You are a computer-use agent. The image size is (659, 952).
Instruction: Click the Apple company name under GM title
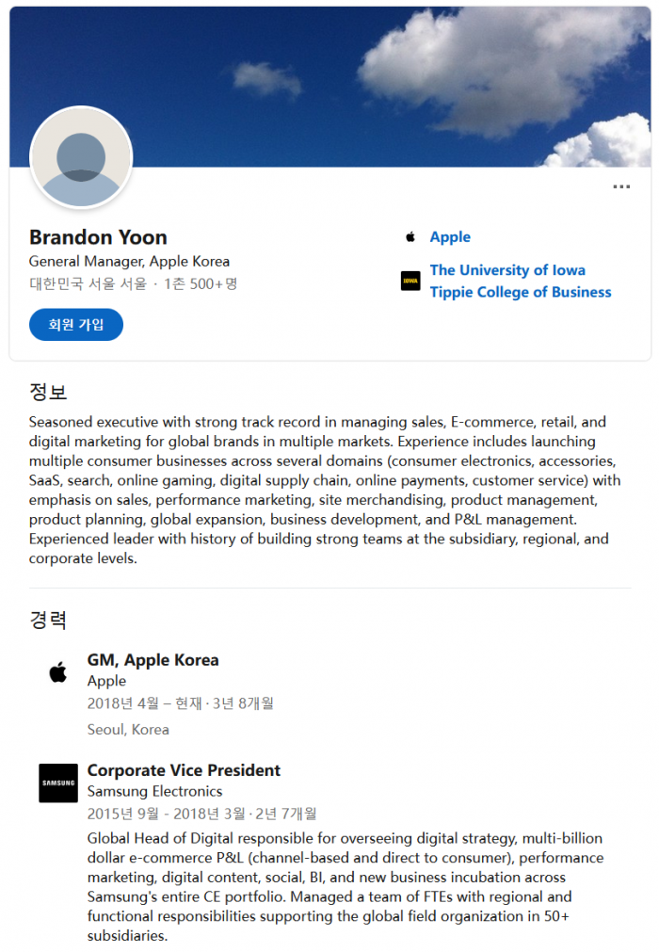[x=106, y=681]
